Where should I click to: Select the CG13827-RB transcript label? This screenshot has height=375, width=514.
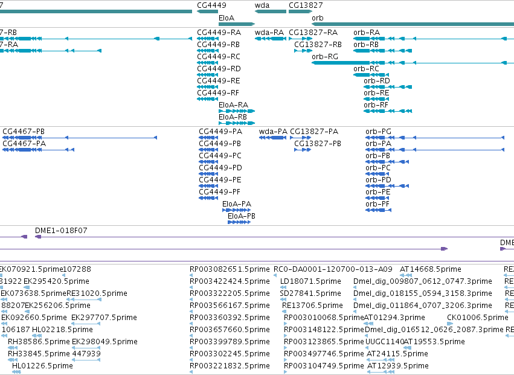(318, 45)
